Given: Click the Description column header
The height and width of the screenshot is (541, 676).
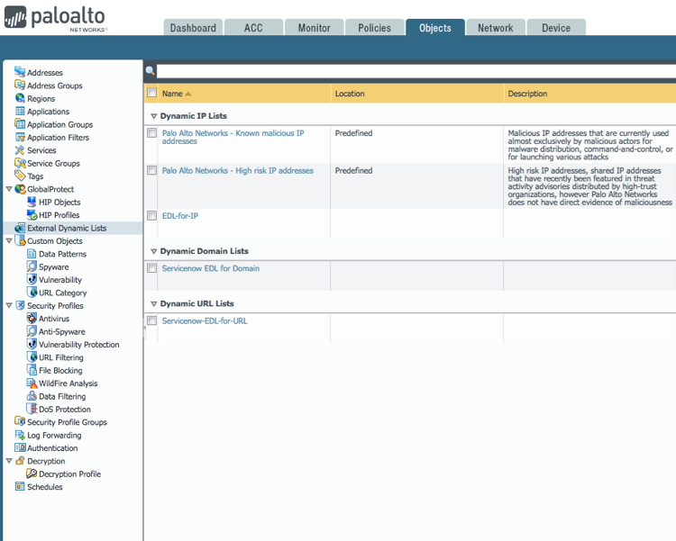Looking at the screenshot, I should [x=527, y=94].
